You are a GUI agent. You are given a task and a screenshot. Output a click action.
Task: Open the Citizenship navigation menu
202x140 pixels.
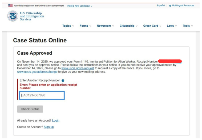pos(128,26)
